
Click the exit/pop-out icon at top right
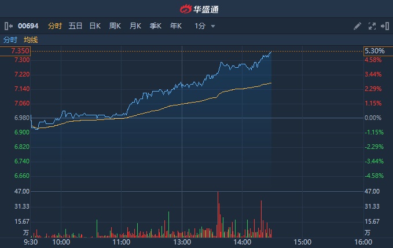coord(384,26)
